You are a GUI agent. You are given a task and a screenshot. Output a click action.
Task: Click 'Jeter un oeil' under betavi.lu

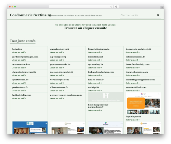point(19,52)
